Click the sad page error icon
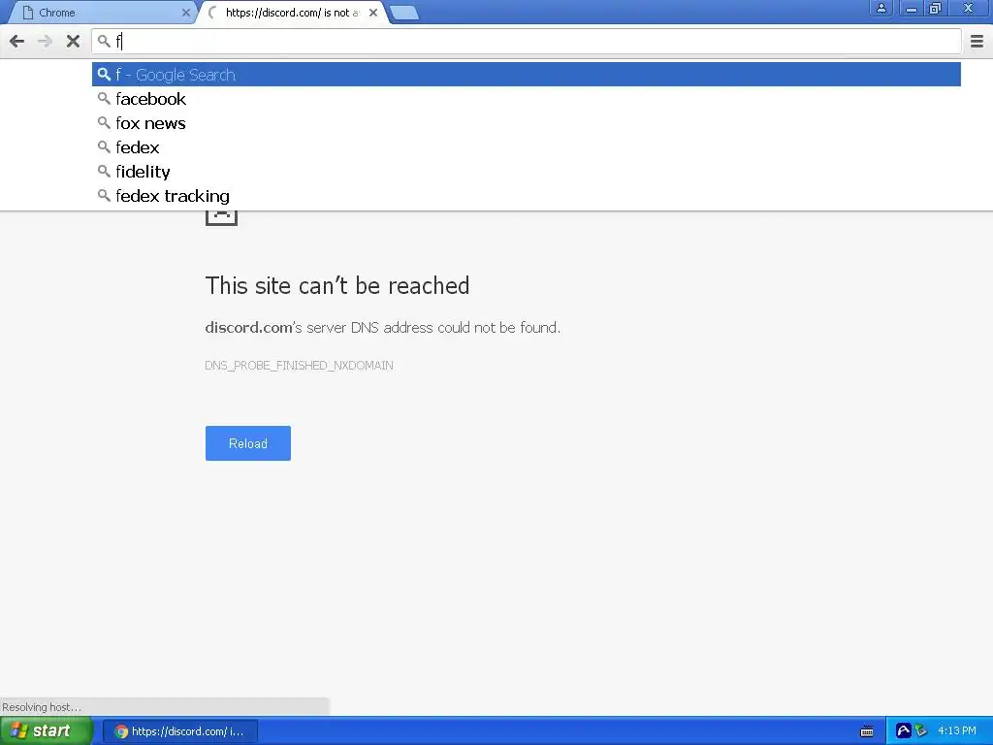The width and height of the screenshot is (993, 745). (222, 217)
